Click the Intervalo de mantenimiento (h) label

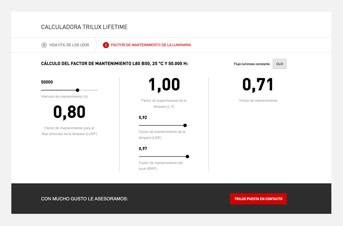(64, 96)
